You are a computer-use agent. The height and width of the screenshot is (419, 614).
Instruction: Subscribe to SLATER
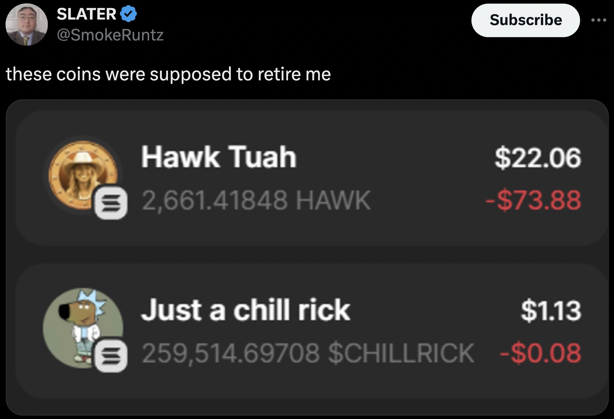click(526, 20)
